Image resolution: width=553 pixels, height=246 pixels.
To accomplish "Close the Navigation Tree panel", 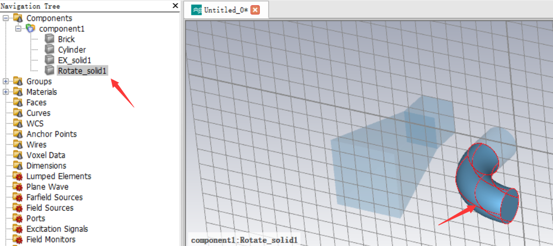I will [x=175, y=6].
